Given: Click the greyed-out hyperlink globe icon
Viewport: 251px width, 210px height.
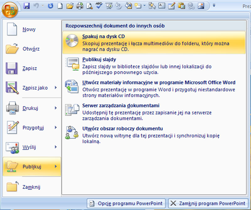Looking at the screenshot, I should pyautogui.click(x=191, y=6).
